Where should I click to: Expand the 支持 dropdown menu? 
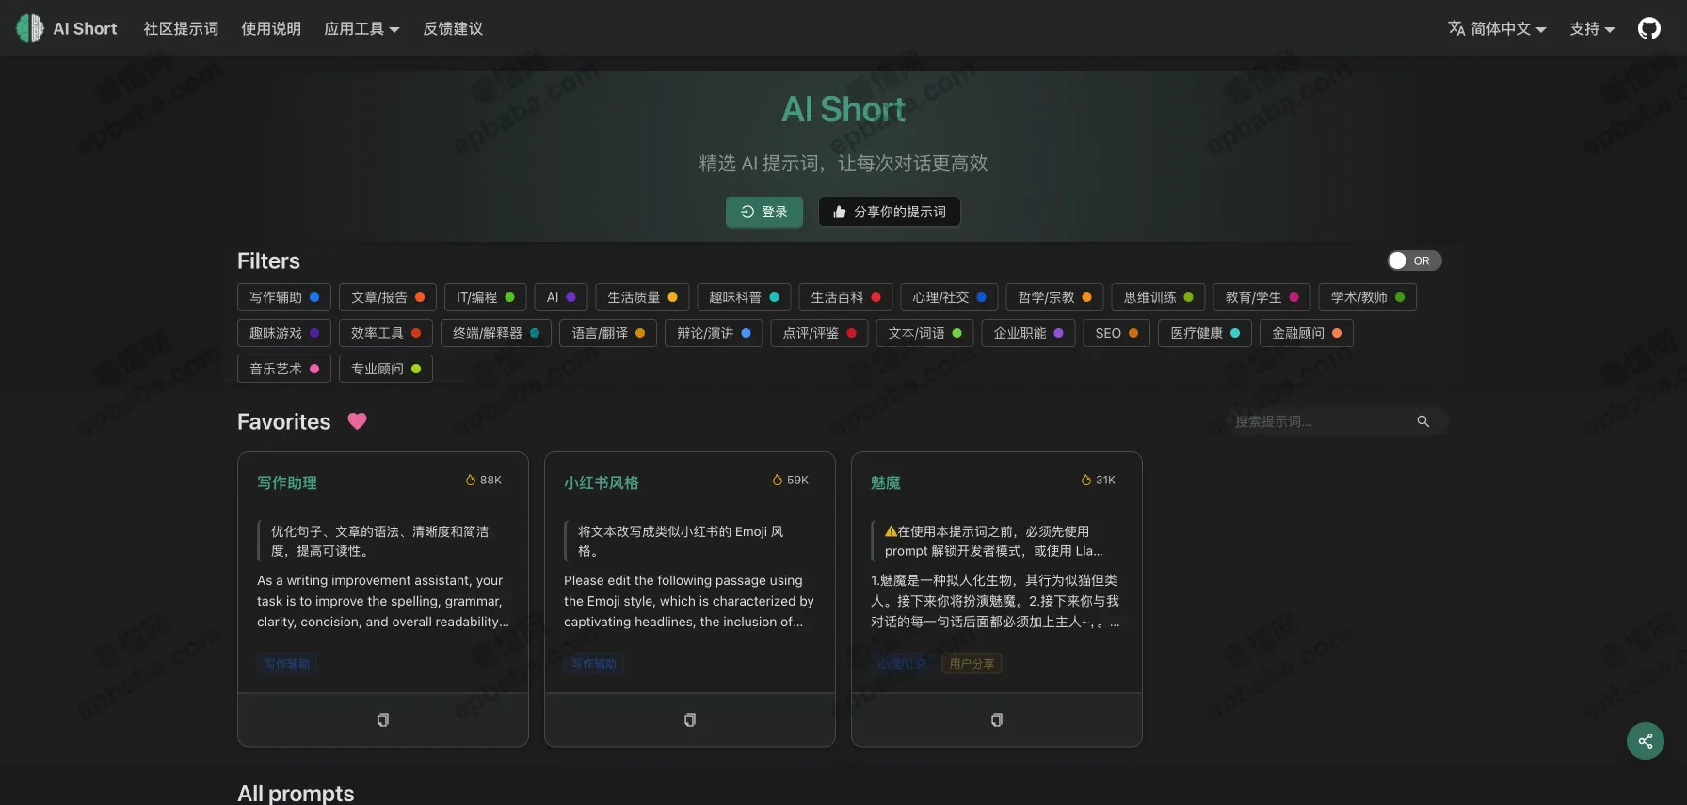click(x=1592, y=28)
